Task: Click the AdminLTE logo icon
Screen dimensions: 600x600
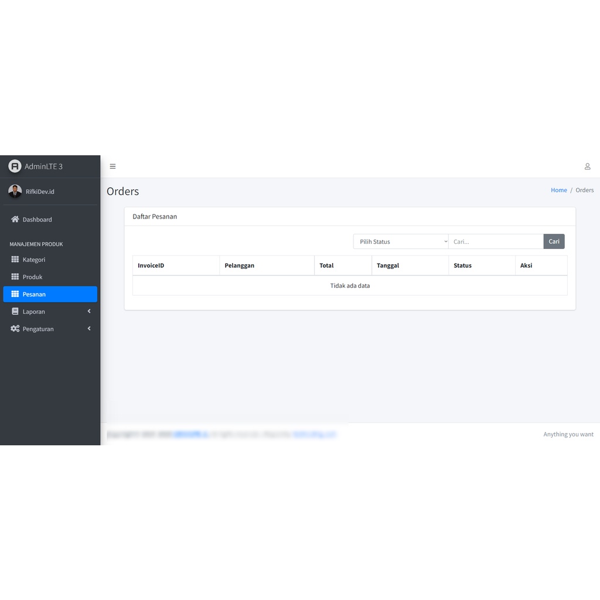Action: pos(15,166)
